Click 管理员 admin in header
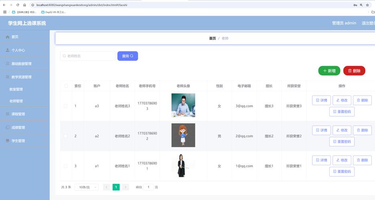Image resolution: width=375 pixels, height=200 pixels. [x=344, y=23]
